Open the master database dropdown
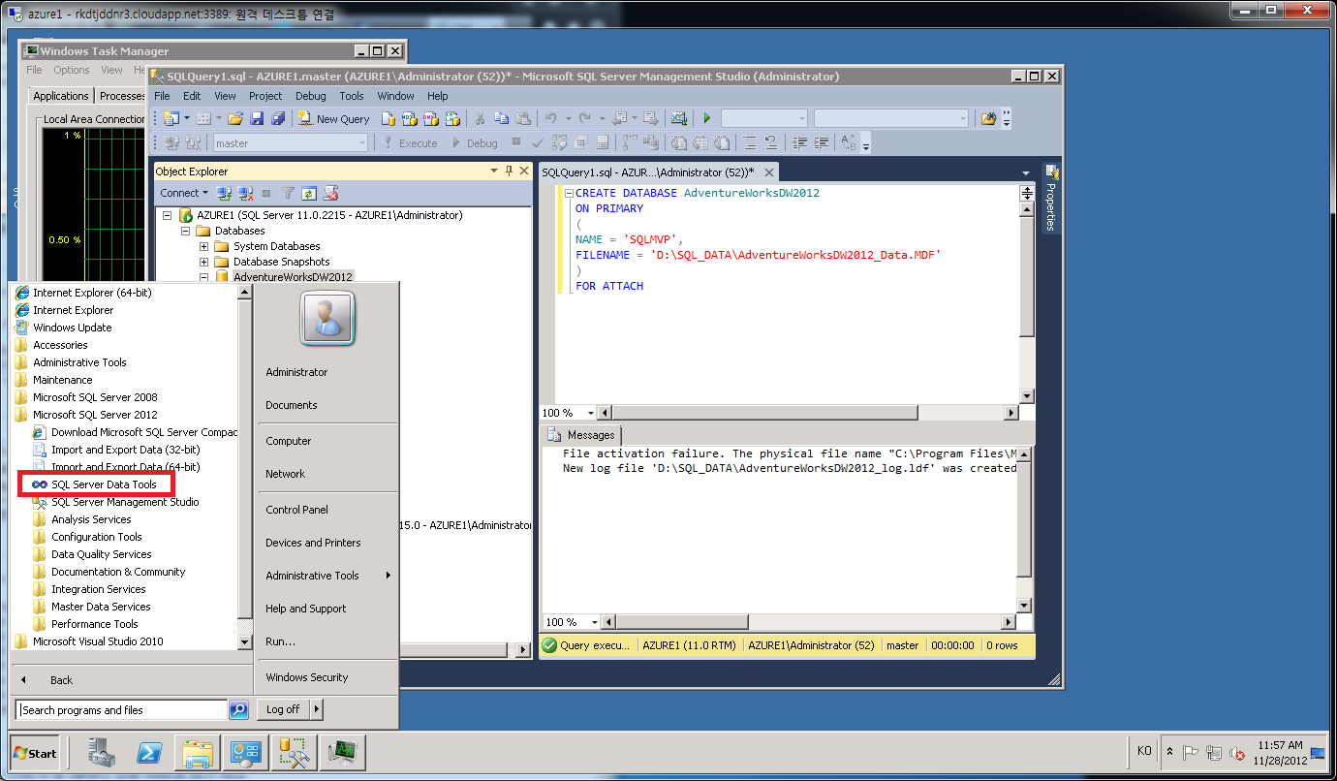This screenshot has height=781, width=1337. click(362, 142)
